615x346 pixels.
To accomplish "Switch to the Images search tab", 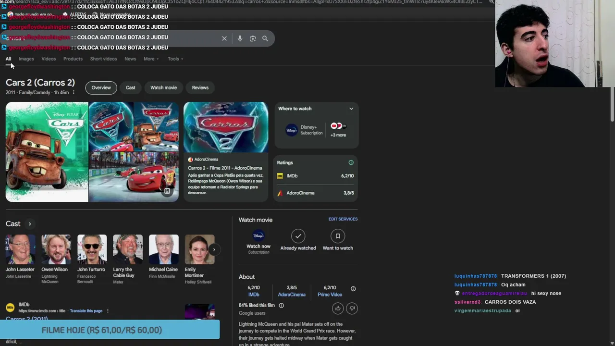I will coord(26,59).
